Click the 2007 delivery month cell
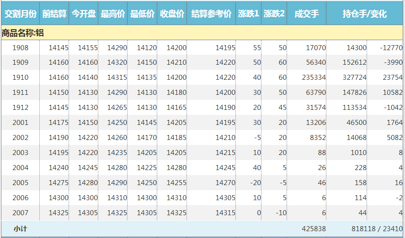This screenshot has width=405, height=238. (x=20, y=213)
